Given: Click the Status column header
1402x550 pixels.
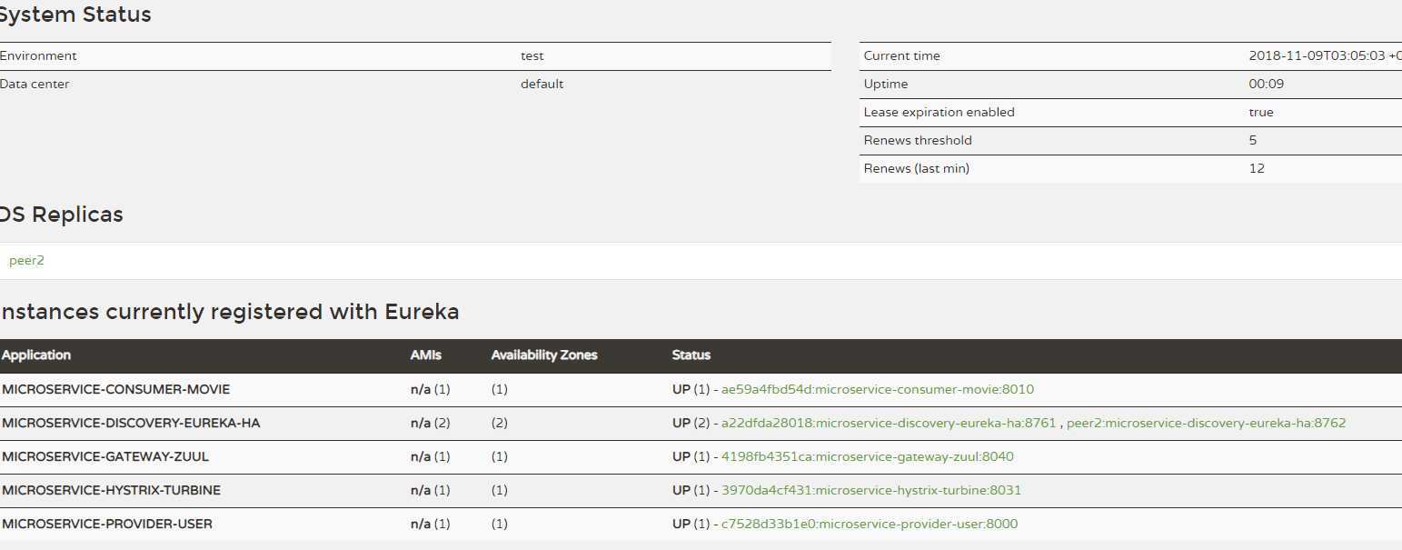Looking at the screenshot, I should 691,355.
